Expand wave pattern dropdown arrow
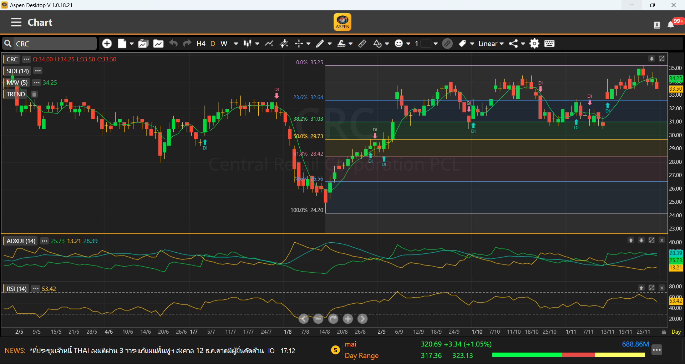Image resolution: width=685 pixels, height=364 pixels. pyautogui.click(x=351, y=44)
